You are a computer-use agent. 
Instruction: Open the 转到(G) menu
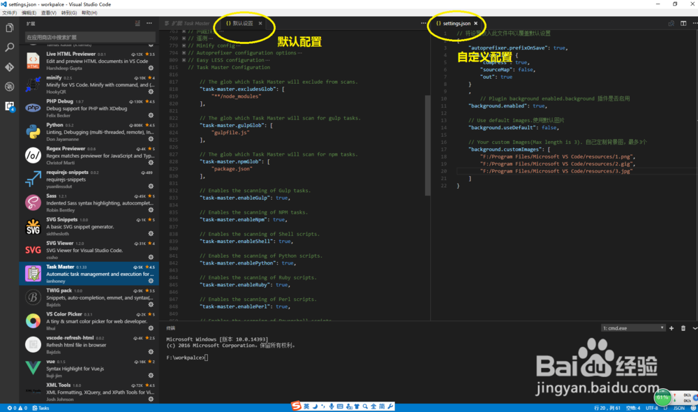[68, 13]
